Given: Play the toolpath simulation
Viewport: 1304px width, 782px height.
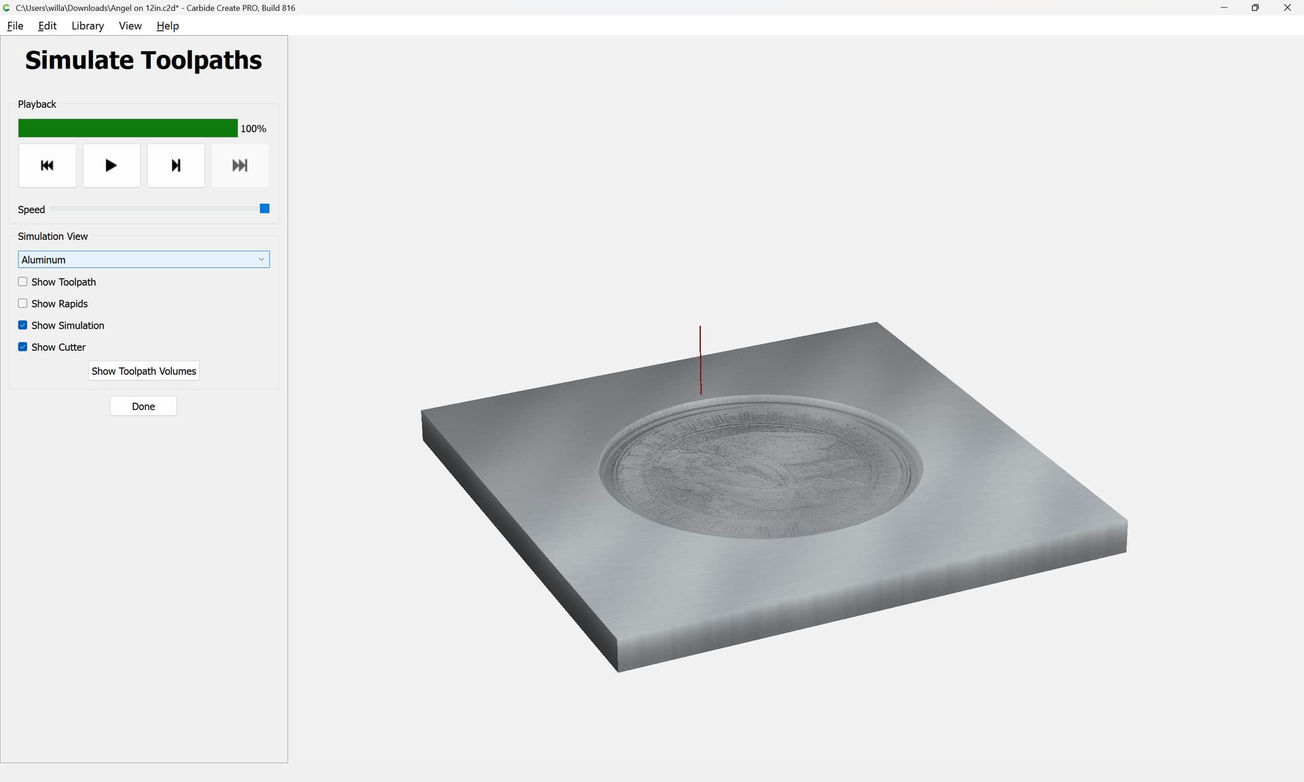Looking at the screenshot, I should [111, 165].
